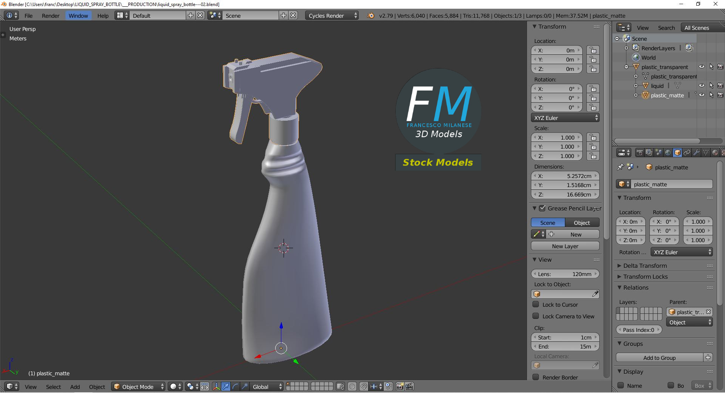Open the Render properties tab (camera icon)

(640, 153)
